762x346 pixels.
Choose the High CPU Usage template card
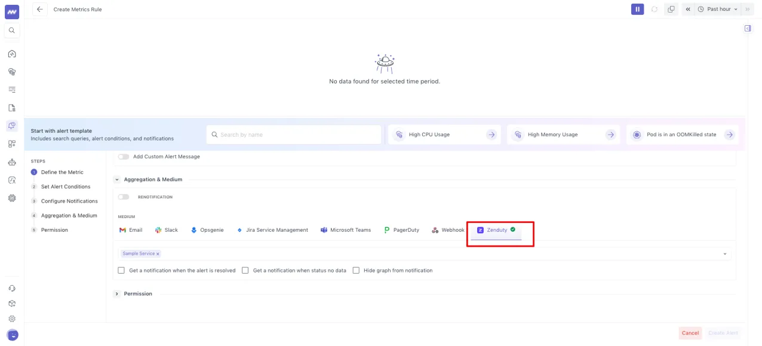[444, 134]
